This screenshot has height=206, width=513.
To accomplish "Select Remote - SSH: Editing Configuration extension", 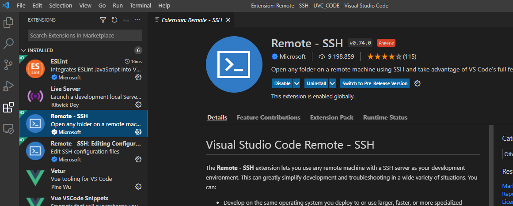I will coord(84,151).
